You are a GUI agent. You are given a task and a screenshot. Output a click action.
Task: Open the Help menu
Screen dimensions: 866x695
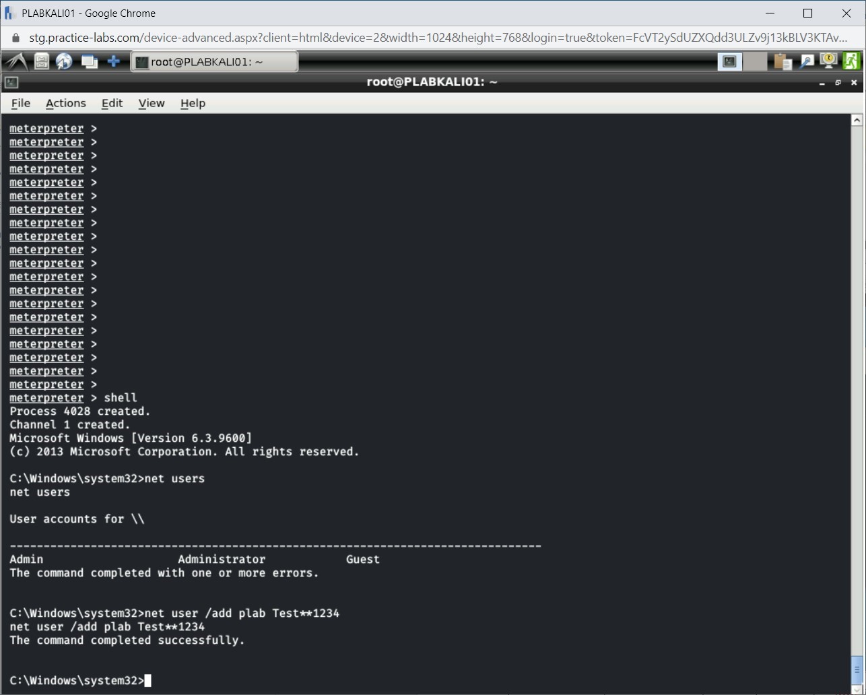(x=193, y=103)
